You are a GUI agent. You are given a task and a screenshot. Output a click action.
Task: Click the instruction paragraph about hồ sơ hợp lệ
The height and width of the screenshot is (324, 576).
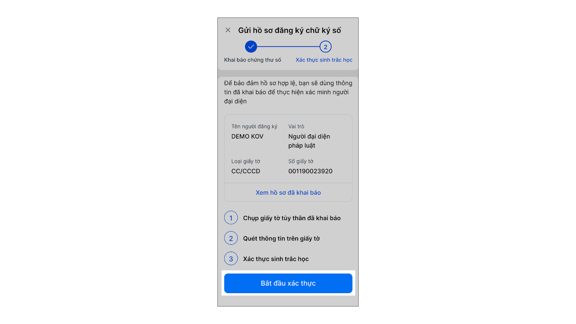[x=288, y=92]
